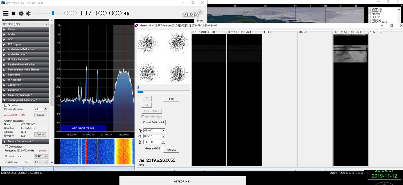Image resolution: width=403 pixels, height=185 pixels.
Task: Click the 'ver. 2019.8.26.0055' version text
Action: [157, 160]
